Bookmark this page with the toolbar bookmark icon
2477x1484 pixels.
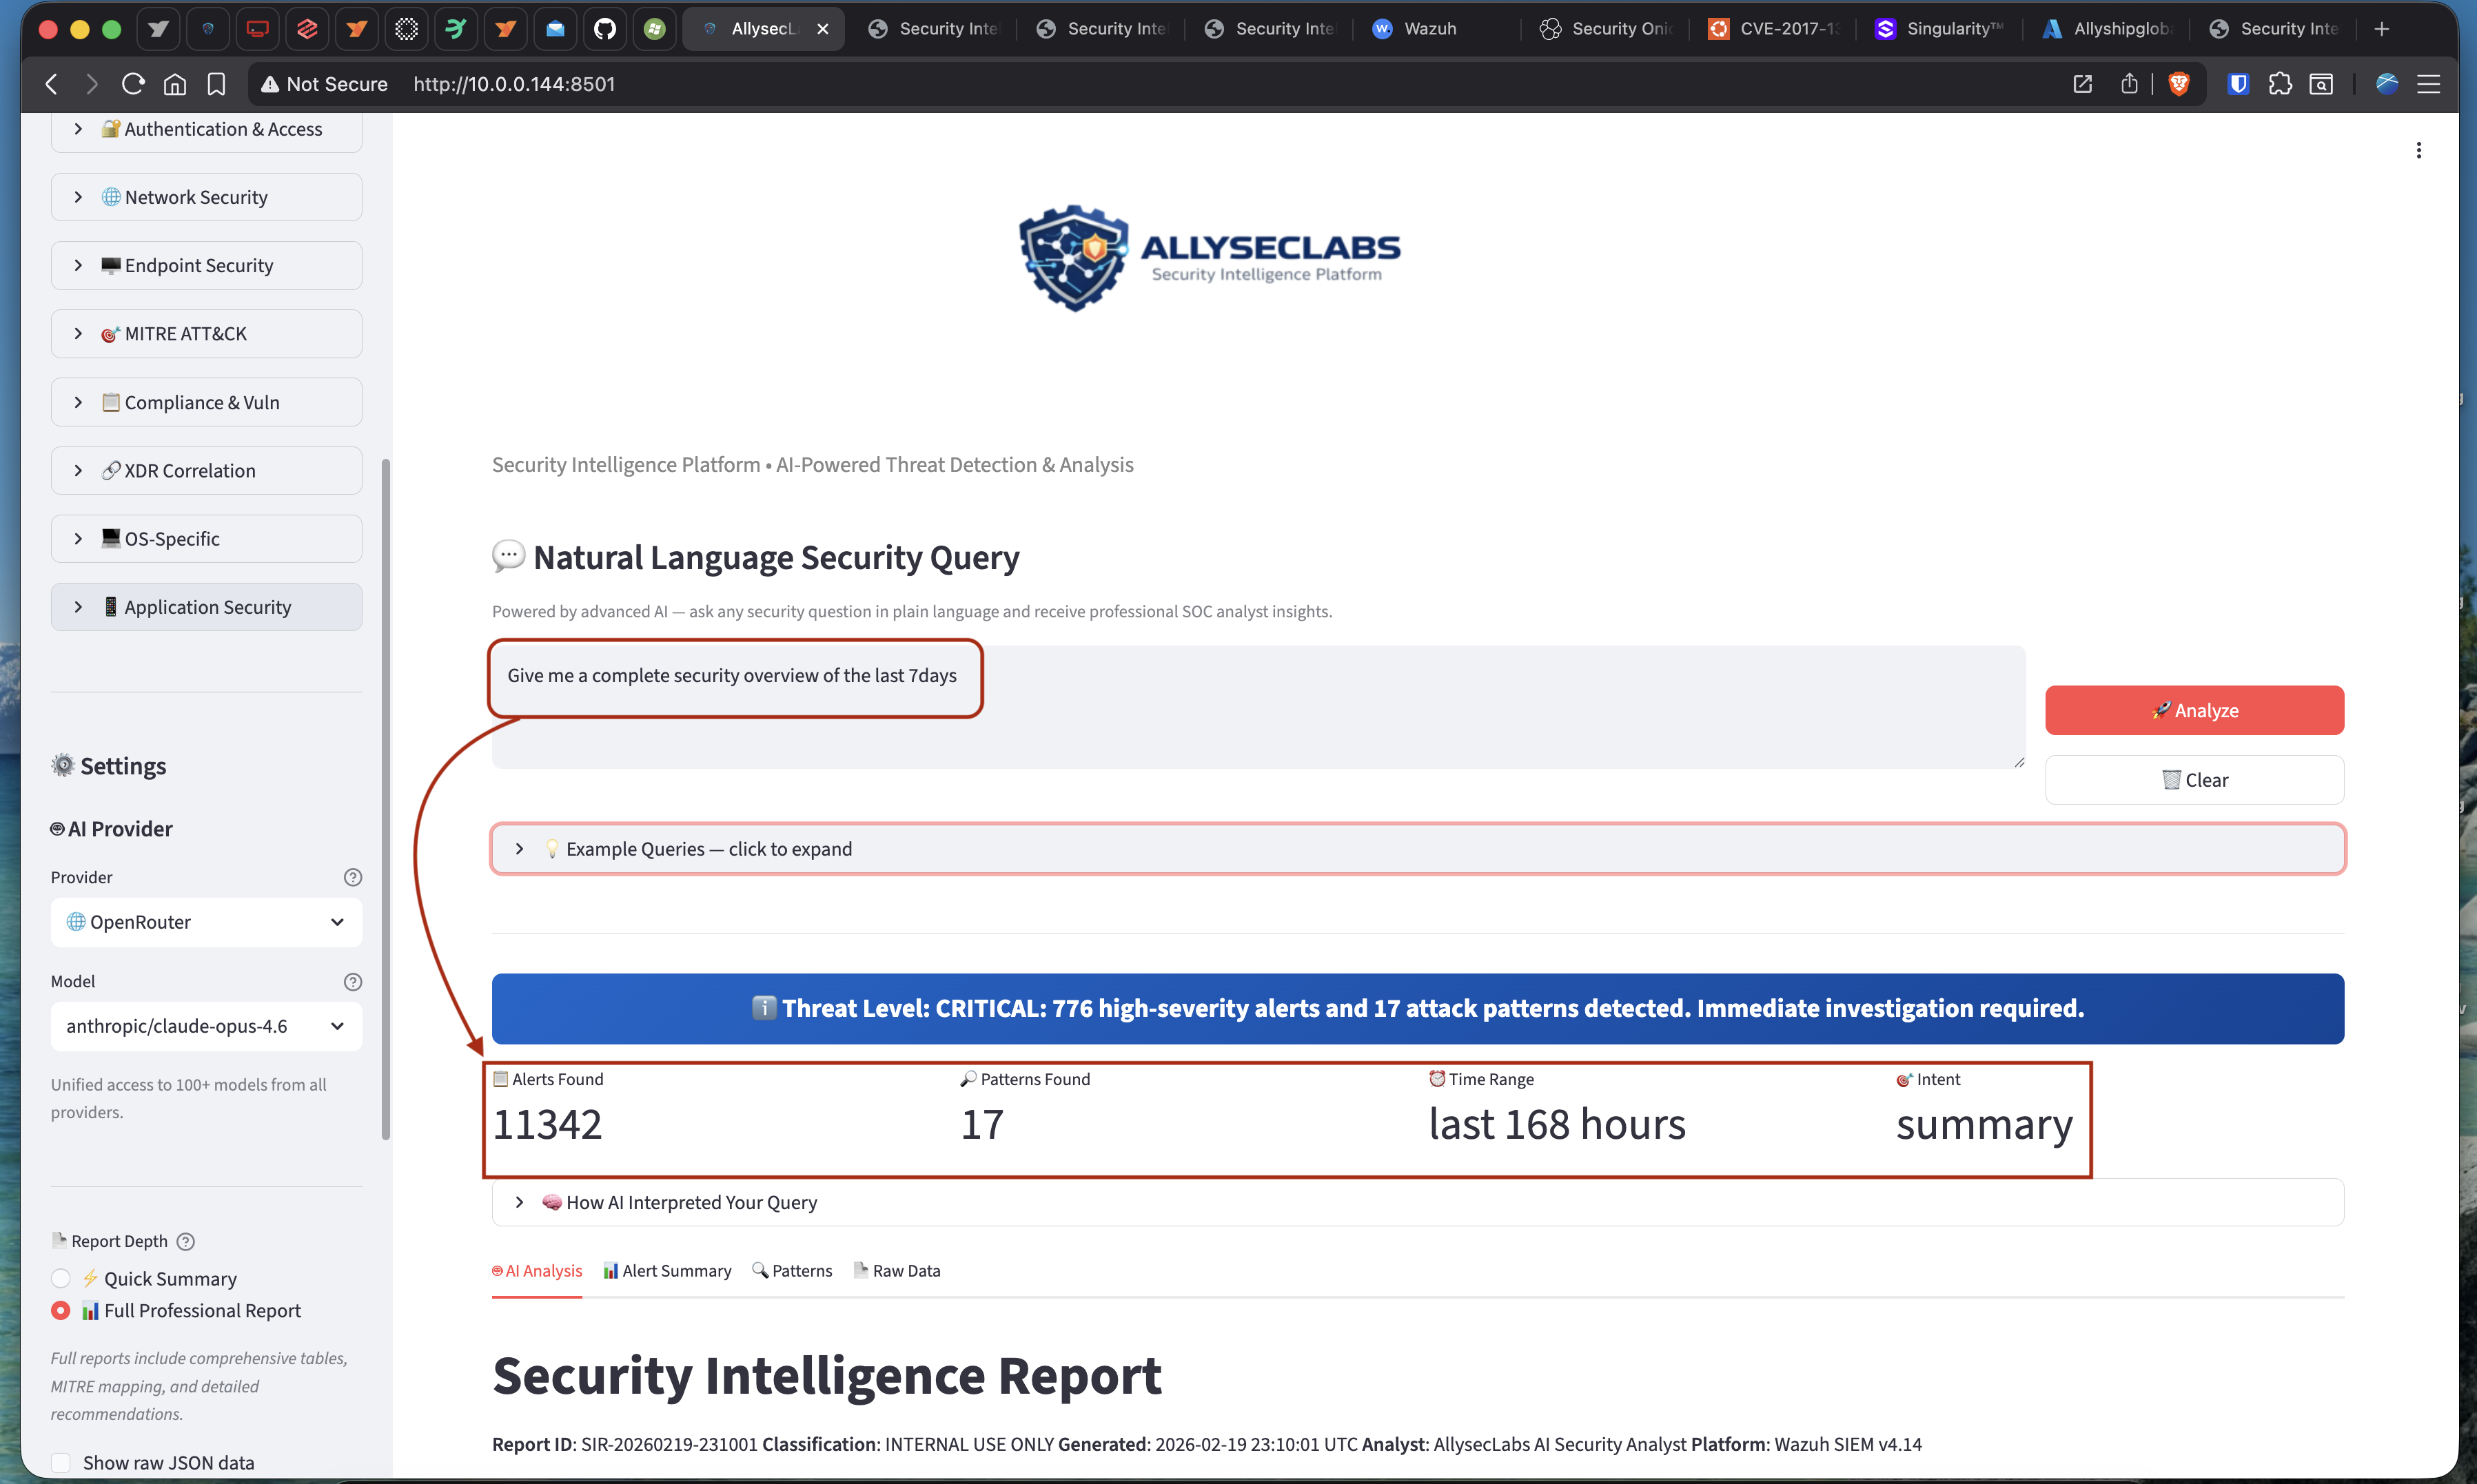coord(216,84)
